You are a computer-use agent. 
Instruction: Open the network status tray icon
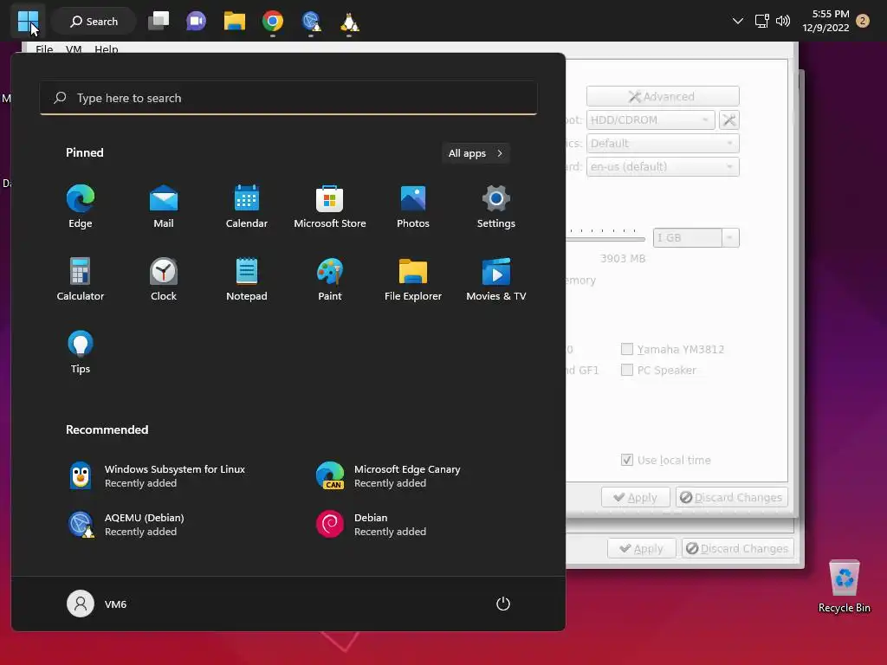coord(762,21)
